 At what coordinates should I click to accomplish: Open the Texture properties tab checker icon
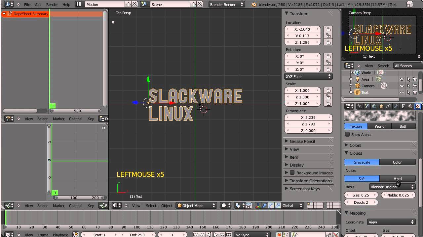coord(418,106)
